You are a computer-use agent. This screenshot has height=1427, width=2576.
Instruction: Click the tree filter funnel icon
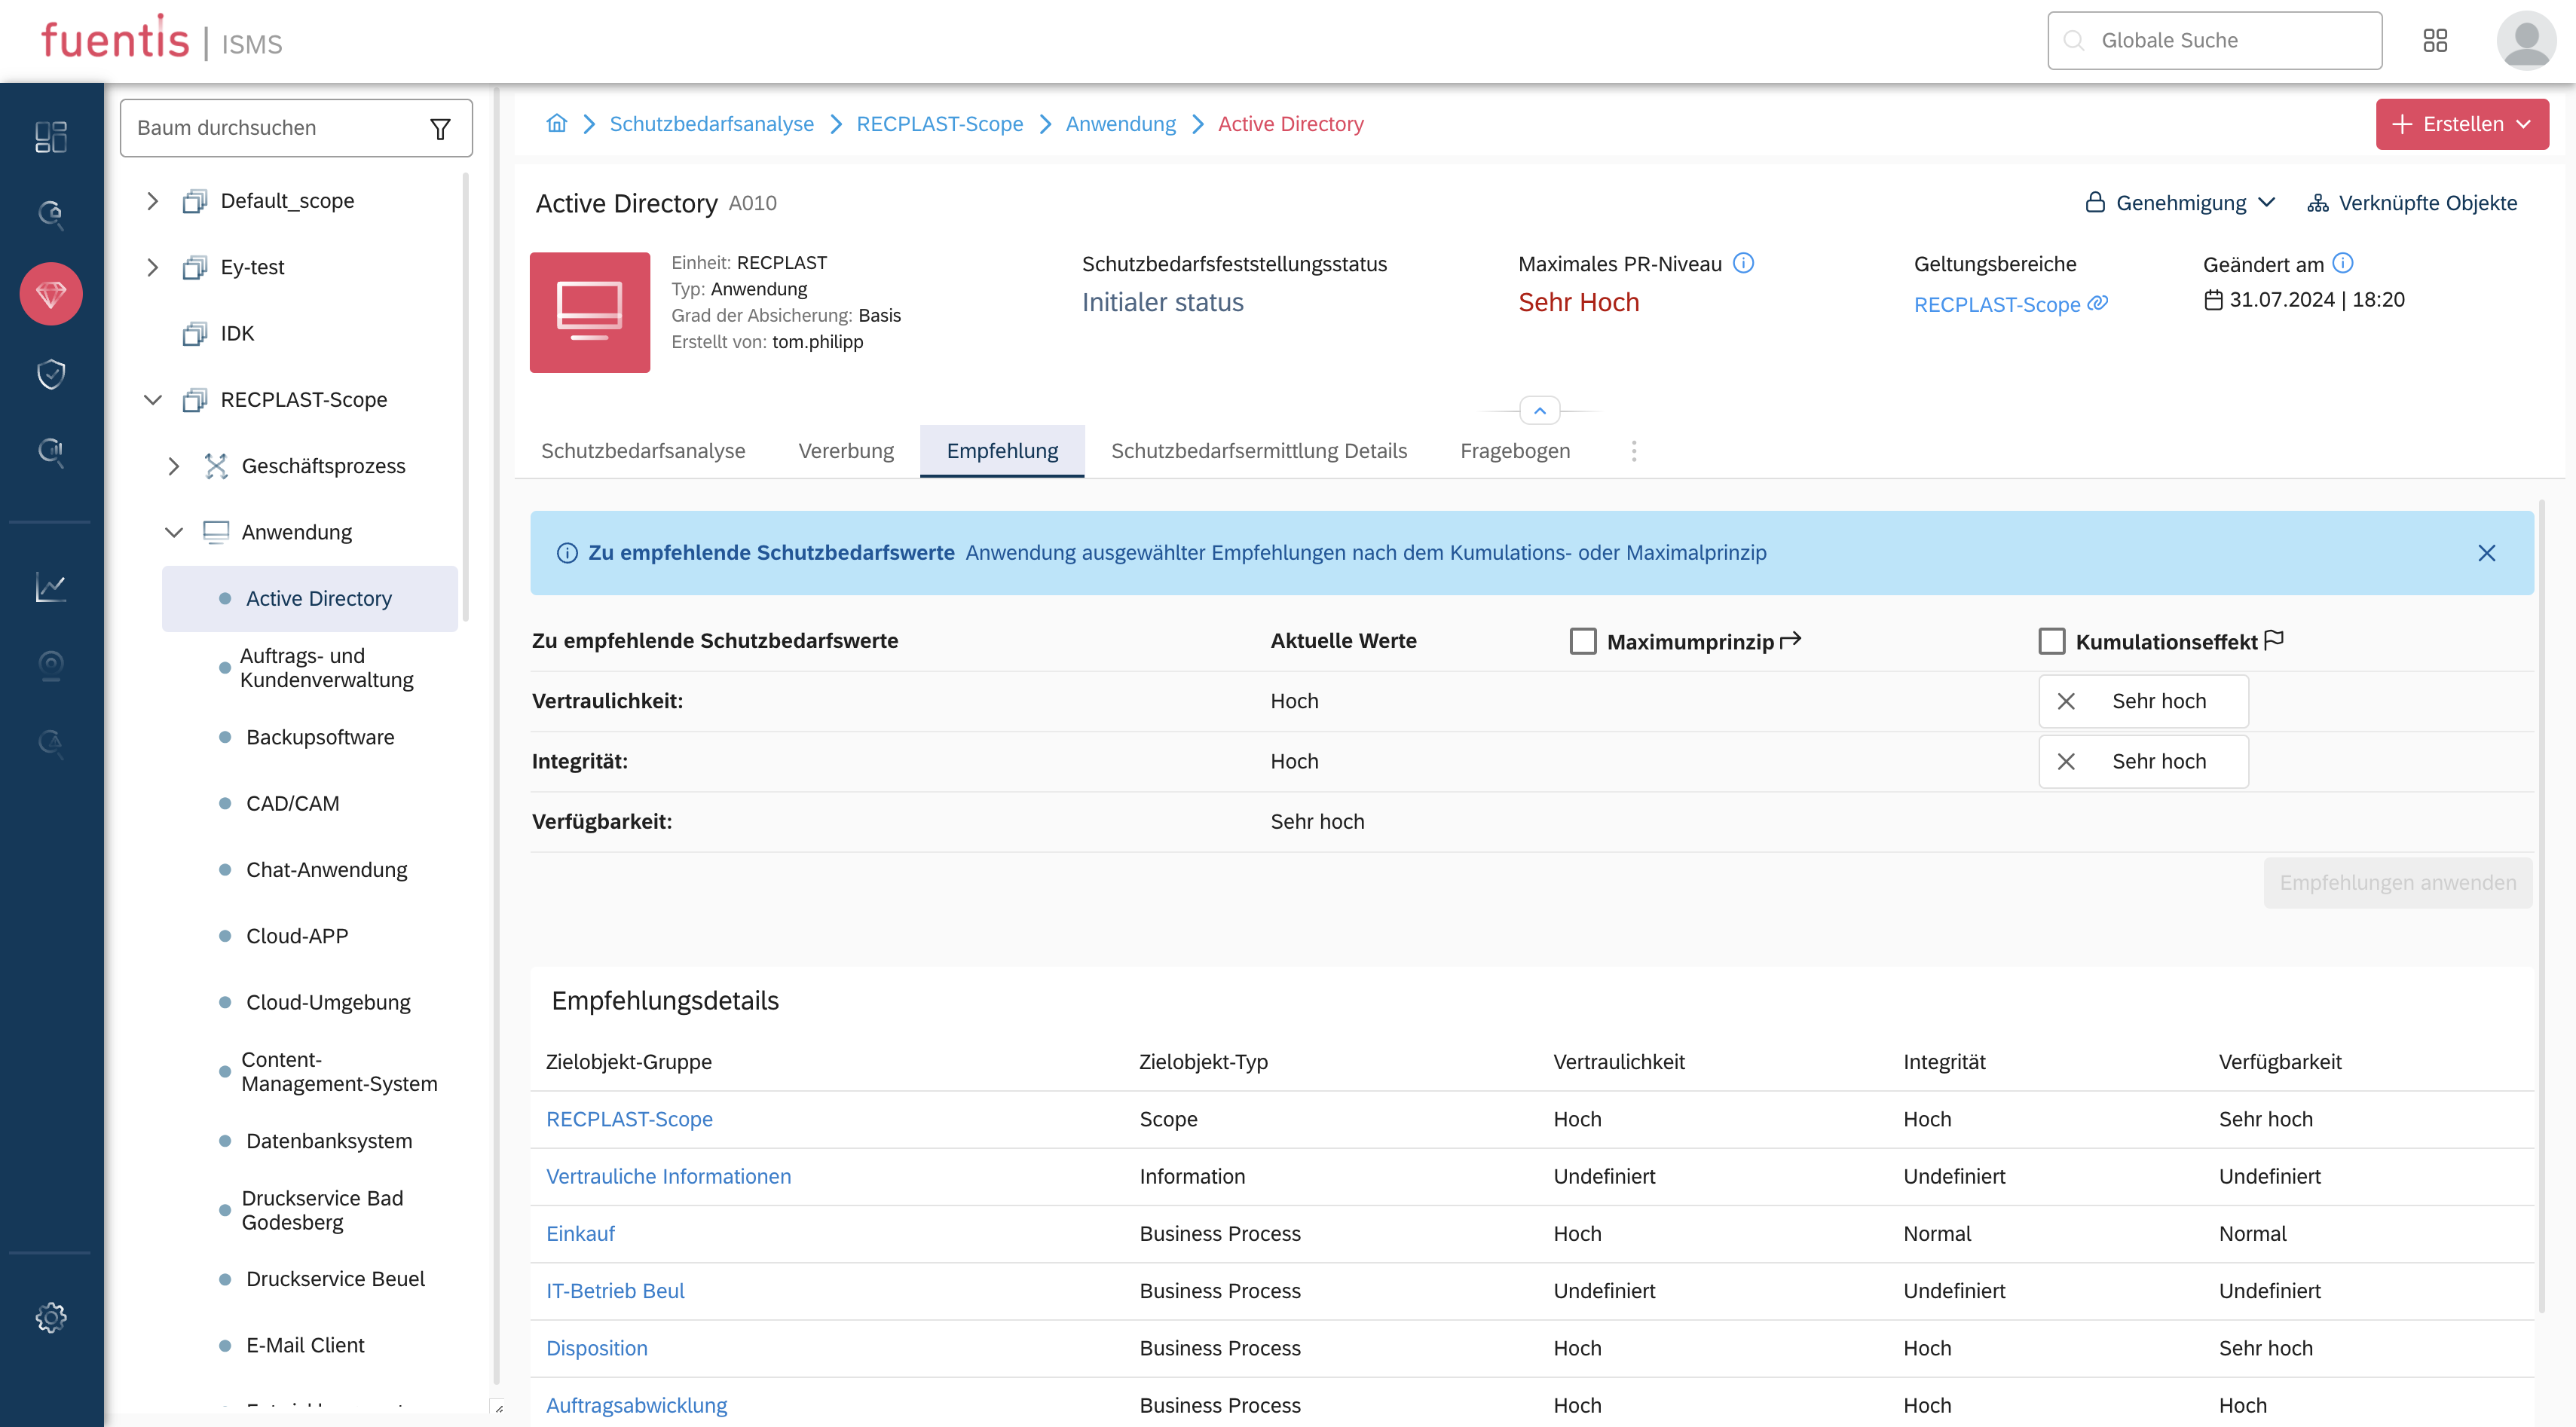coord(440,129)
